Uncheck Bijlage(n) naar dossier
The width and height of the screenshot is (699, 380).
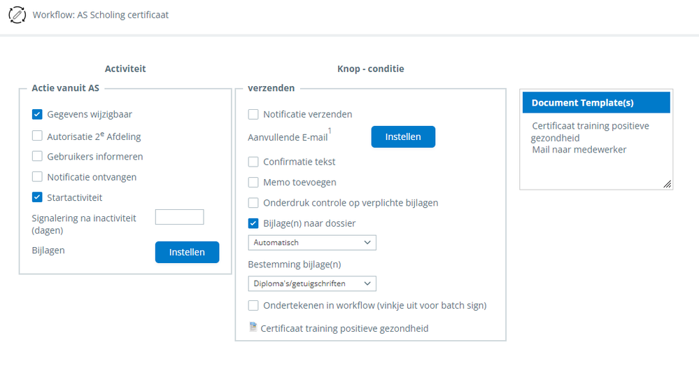click(x=253, y=224)
